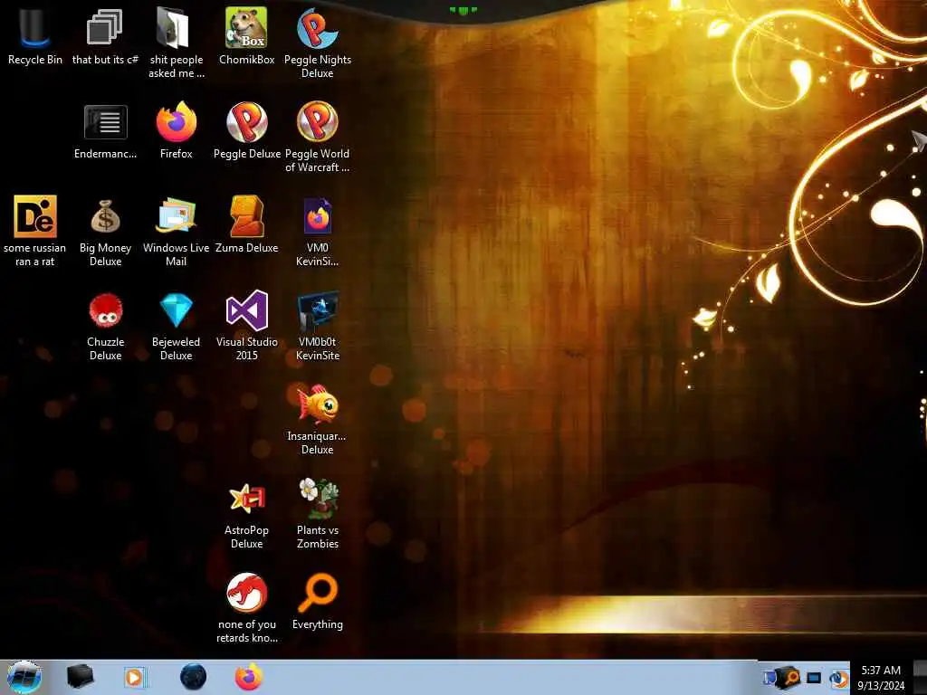Select the 'Plants vs Zombies' label text
This screenshot has height=695, width=927.
[318, 537]
